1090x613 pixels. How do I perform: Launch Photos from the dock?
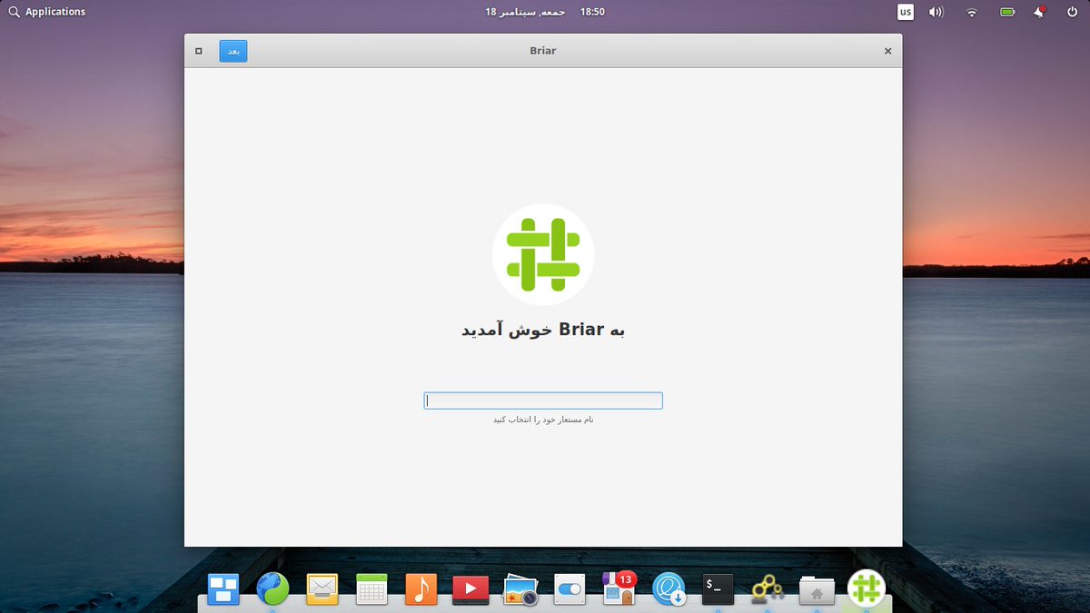[520, 589]
